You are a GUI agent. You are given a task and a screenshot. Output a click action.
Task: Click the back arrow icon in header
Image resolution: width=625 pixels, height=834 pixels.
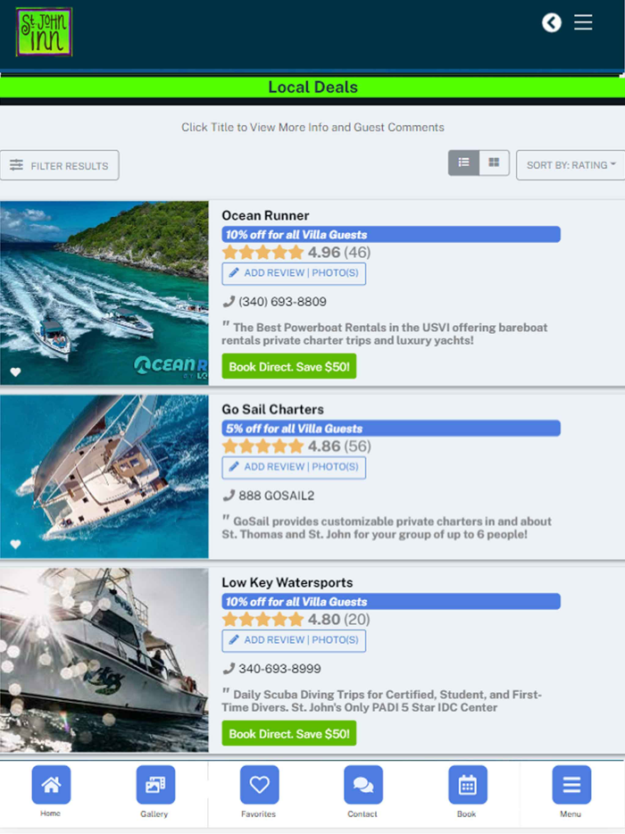coord(552,23)
